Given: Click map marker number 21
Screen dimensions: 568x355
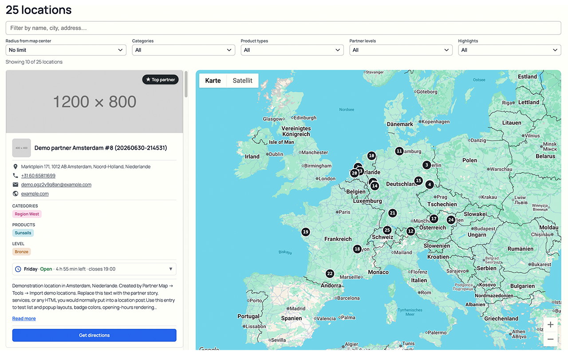Looking at the screenshot, I should pos(392,213).
